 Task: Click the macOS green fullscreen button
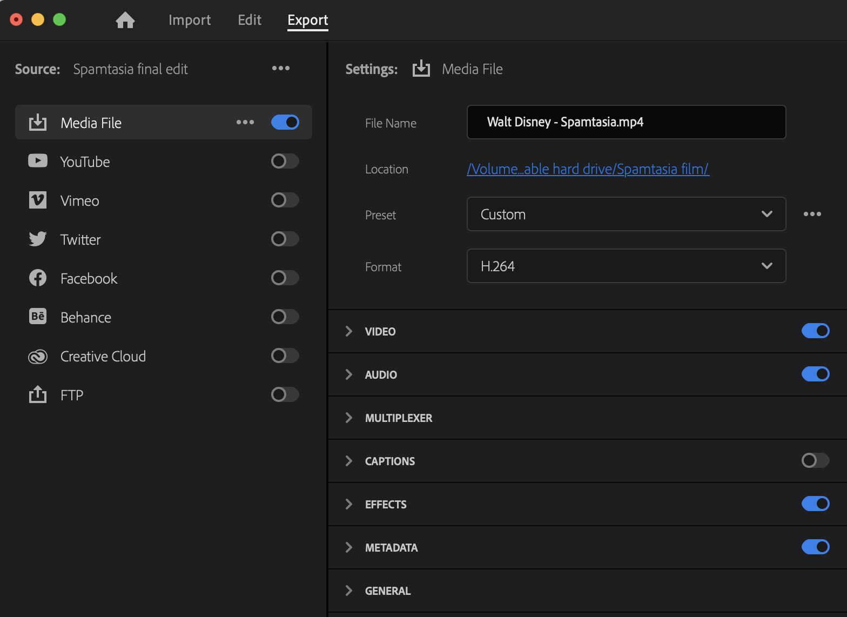(x=59, y=19)
